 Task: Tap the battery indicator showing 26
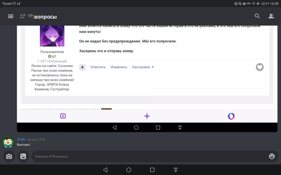(x=265, y=4)
